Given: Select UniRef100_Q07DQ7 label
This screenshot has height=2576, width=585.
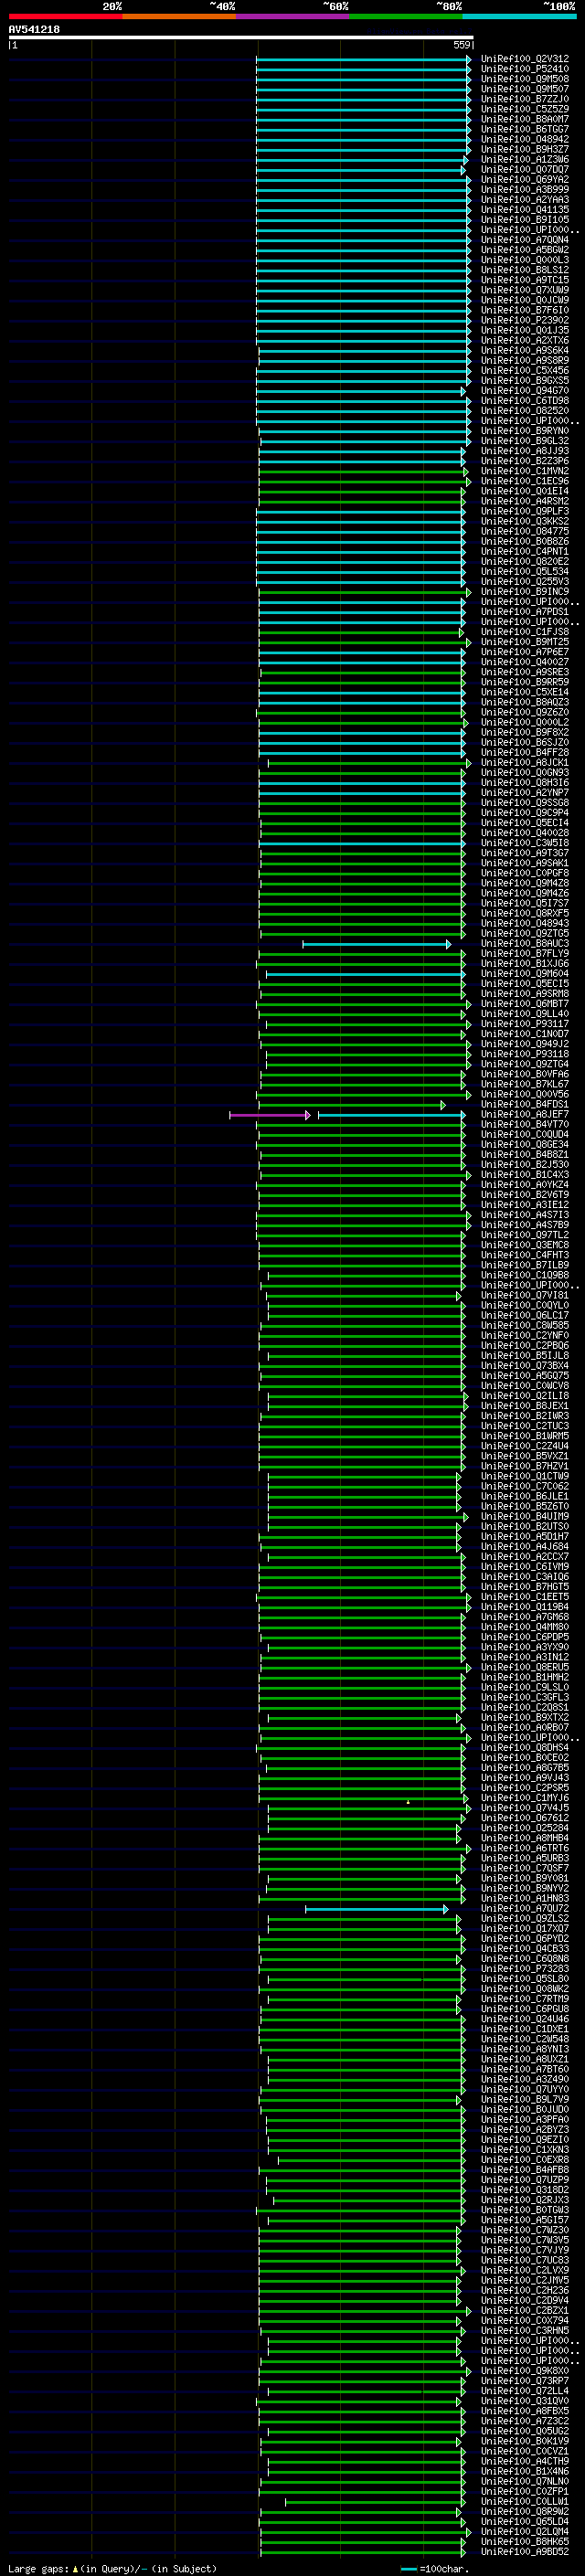Looking at the screenshot, I should pyautogui.click(x=525, y=169).
